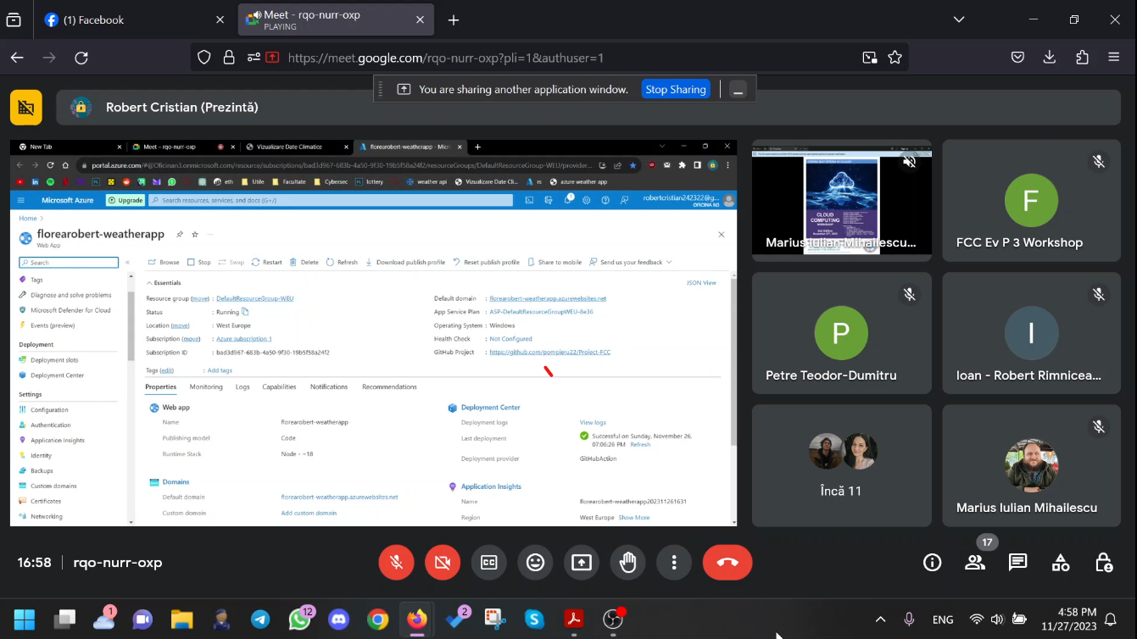Open the emoji reactions button
This screenshot has width=1137, height=639.
(x=535, y=563)
